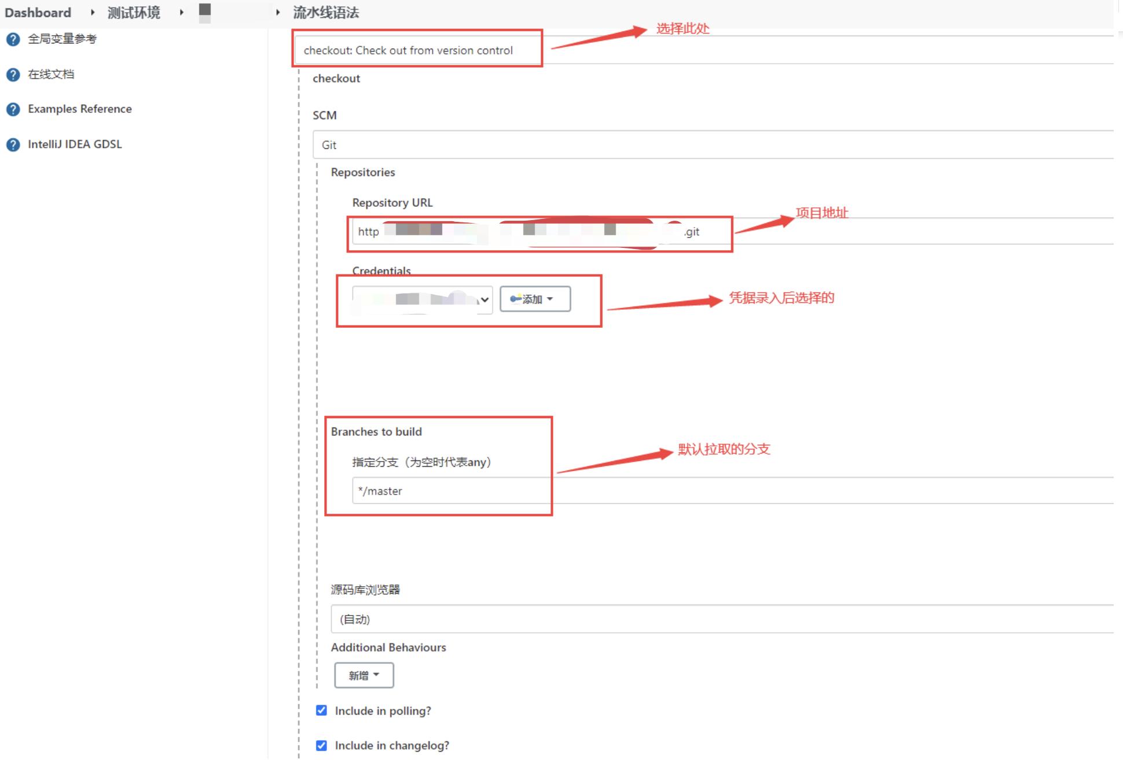Viewport: 1123px width, 761px height.
Task: Open the 源码库浏览器 (自动) dropdown
Action: (721, 619)
